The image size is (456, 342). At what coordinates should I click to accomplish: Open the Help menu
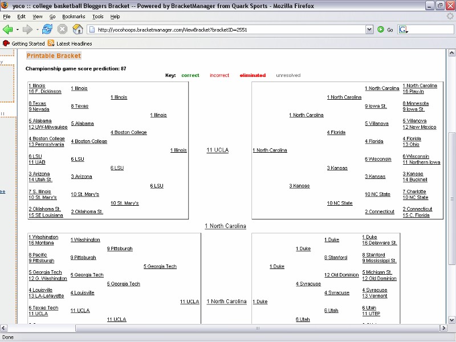(115, 17)
